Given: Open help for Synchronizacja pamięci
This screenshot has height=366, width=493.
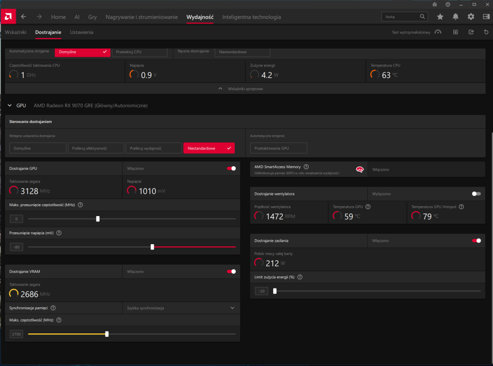Looking at the screenshot, I should point(53,308).
